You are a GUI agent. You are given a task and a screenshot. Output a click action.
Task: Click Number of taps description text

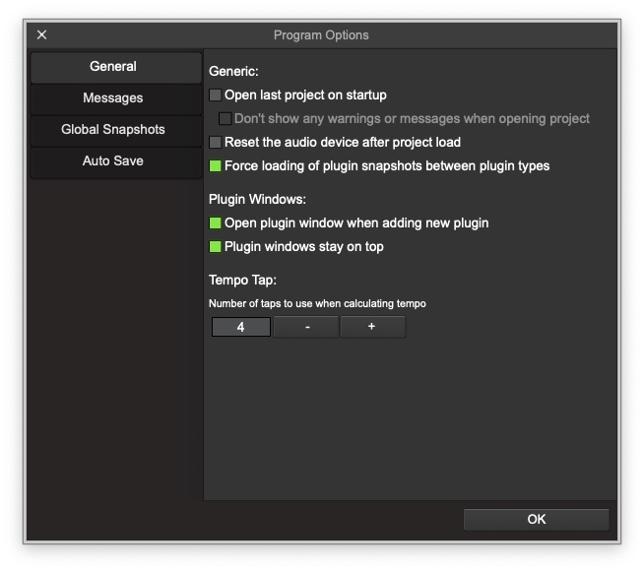click(317, 303)
